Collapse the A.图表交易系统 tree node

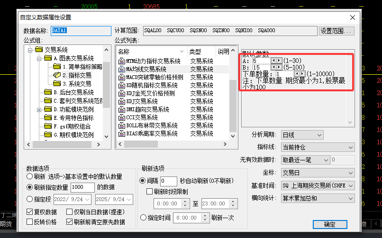tap(39, 59)
